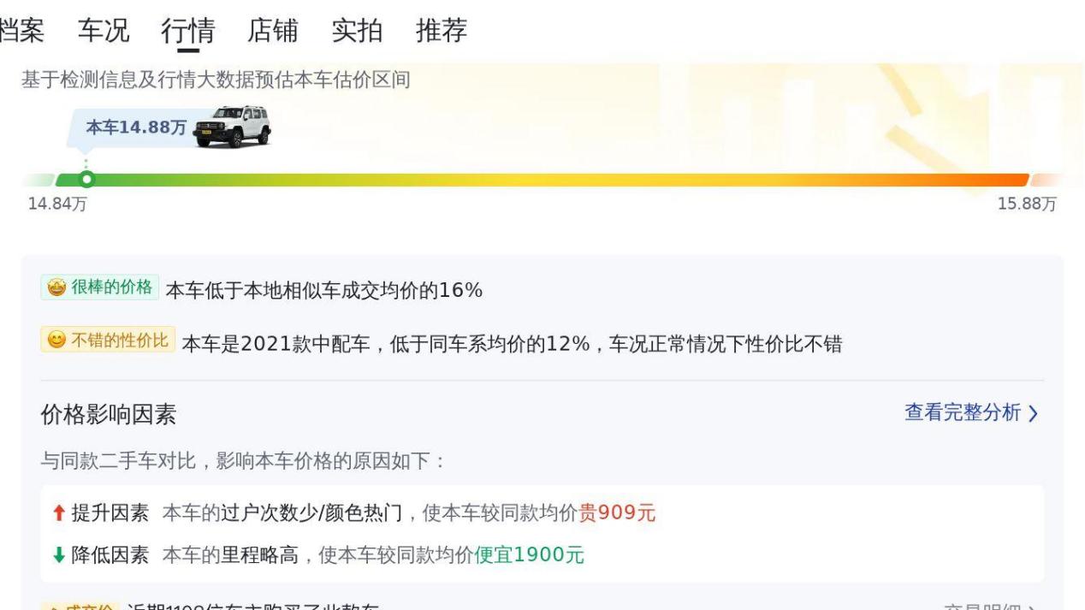Click the red up arrow beside 提升因素

pyautogui.click(x=58, y=513)
